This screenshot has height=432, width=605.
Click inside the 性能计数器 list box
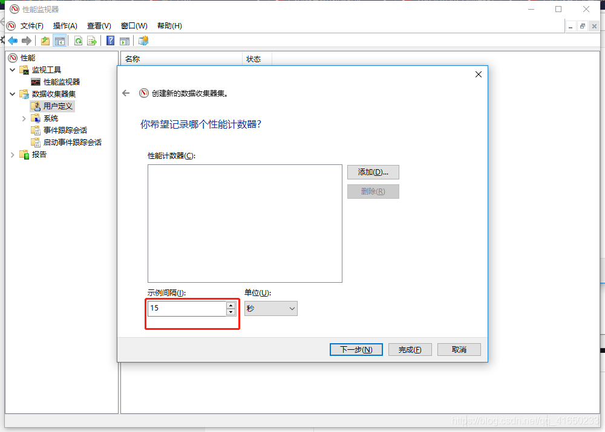coord(244,224)
